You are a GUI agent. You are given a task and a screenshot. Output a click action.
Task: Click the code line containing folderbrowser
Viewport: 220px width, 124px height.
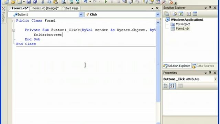pyautogui.click(x=48, y=34)
